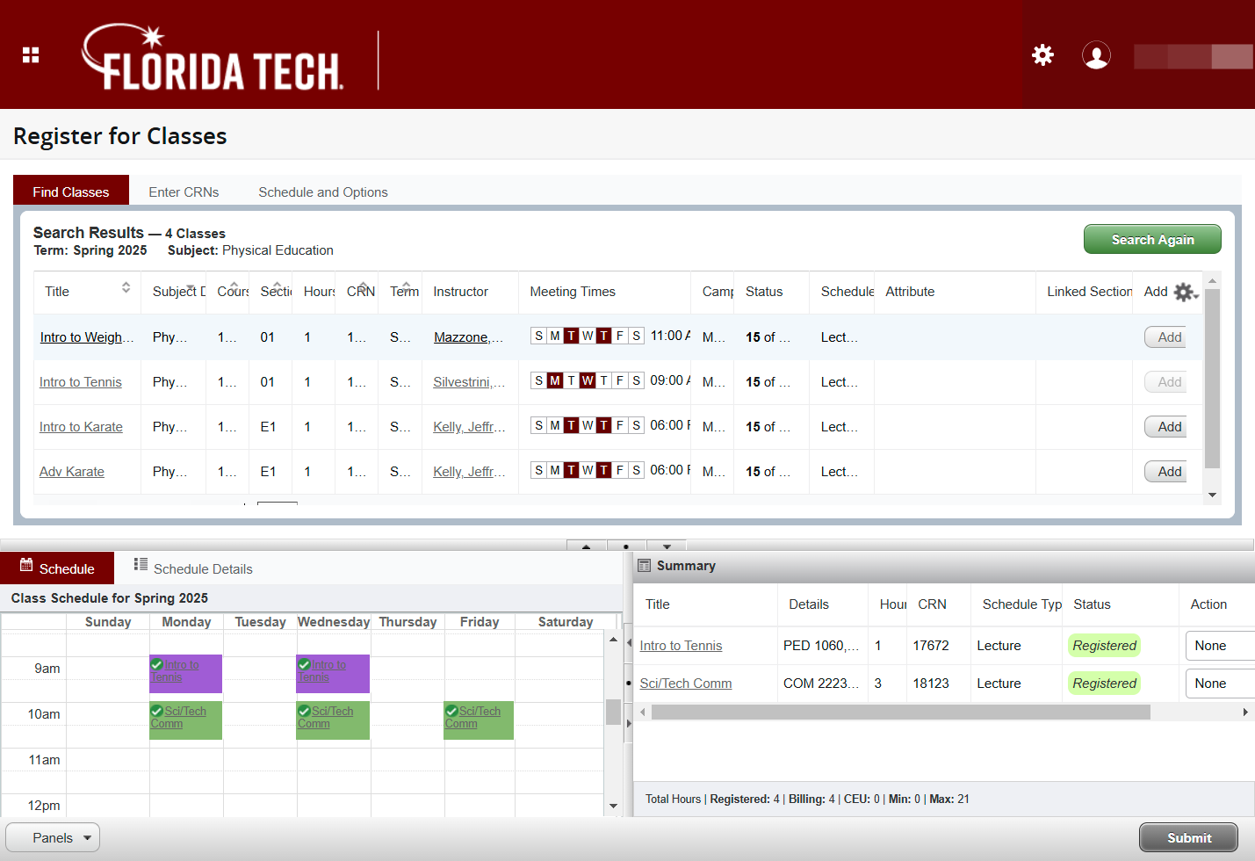Open column settings gear beside Add
This screenshot has width=1255, height=861.
tap(1185, 292)
